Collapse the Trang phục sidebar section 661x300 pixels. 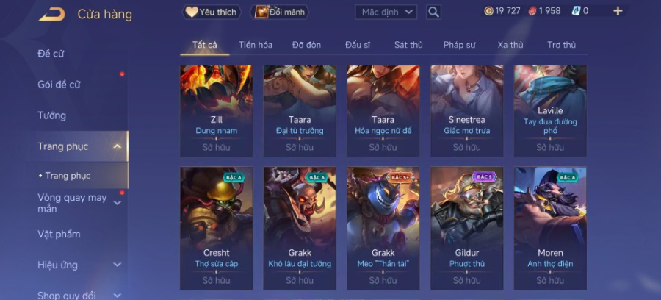(x=118, y=146)
